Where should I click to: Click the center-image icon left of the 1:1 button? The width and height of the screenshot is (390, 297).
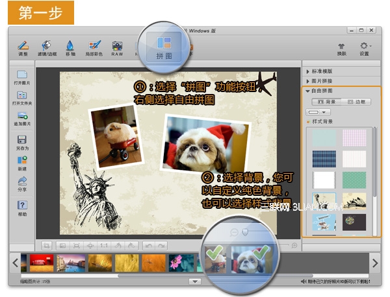coord(90,246)
